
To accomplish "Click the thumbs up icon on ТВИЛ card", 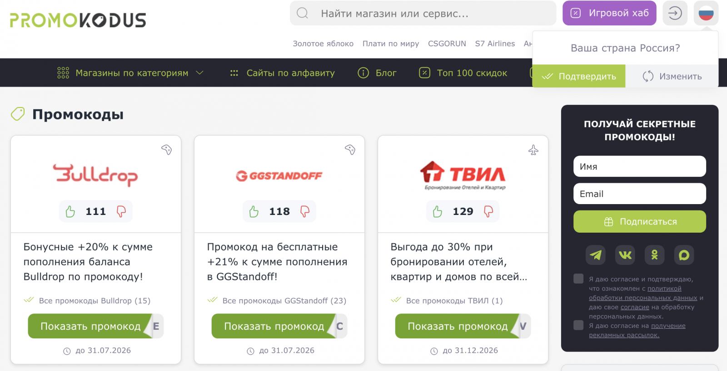I will (438, 211).
